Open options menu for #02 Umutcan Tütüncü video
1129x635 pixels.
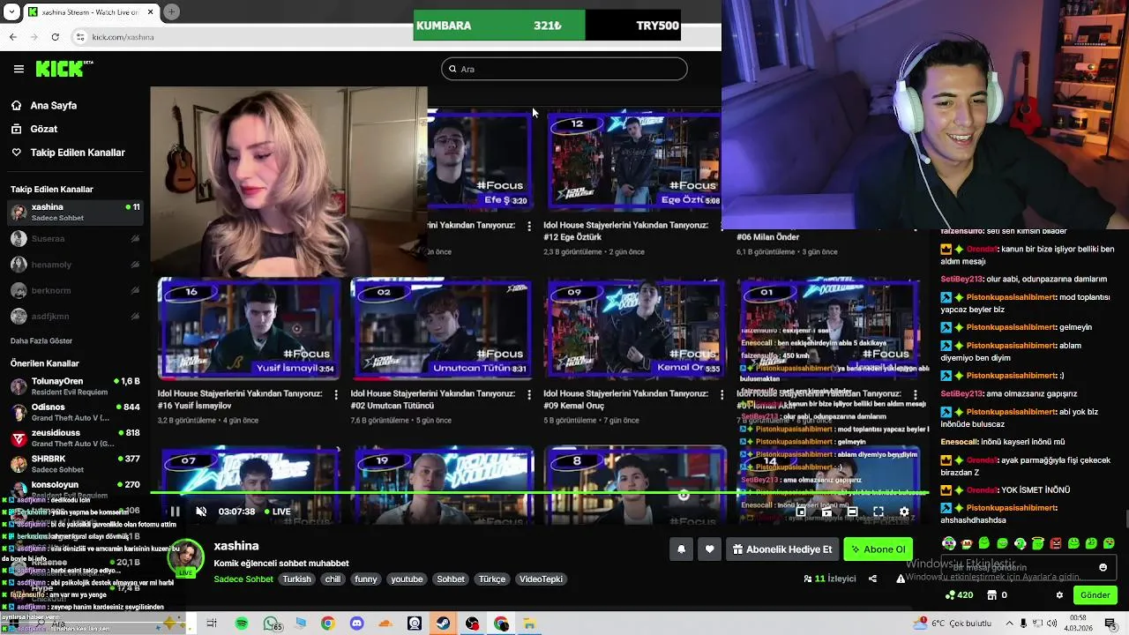pyautogui.click(x=529, y=395)
